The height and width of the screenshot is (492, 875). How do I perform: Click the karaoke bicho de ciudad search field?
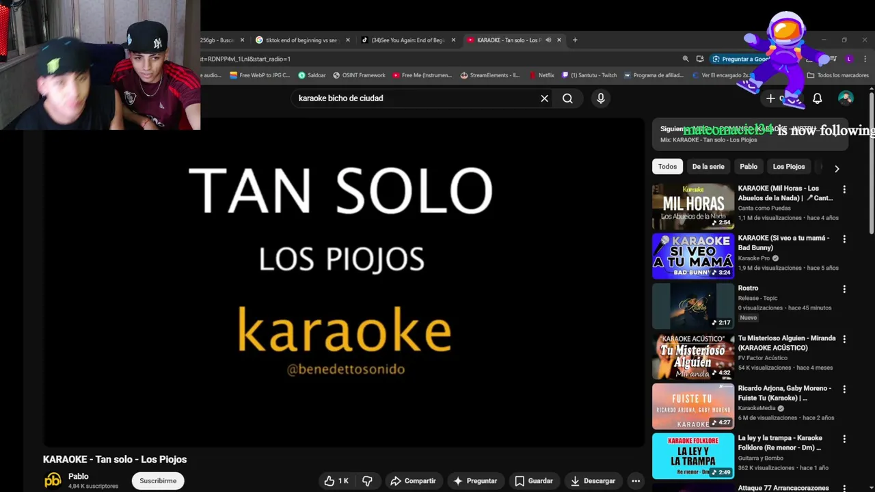(416, 98)
